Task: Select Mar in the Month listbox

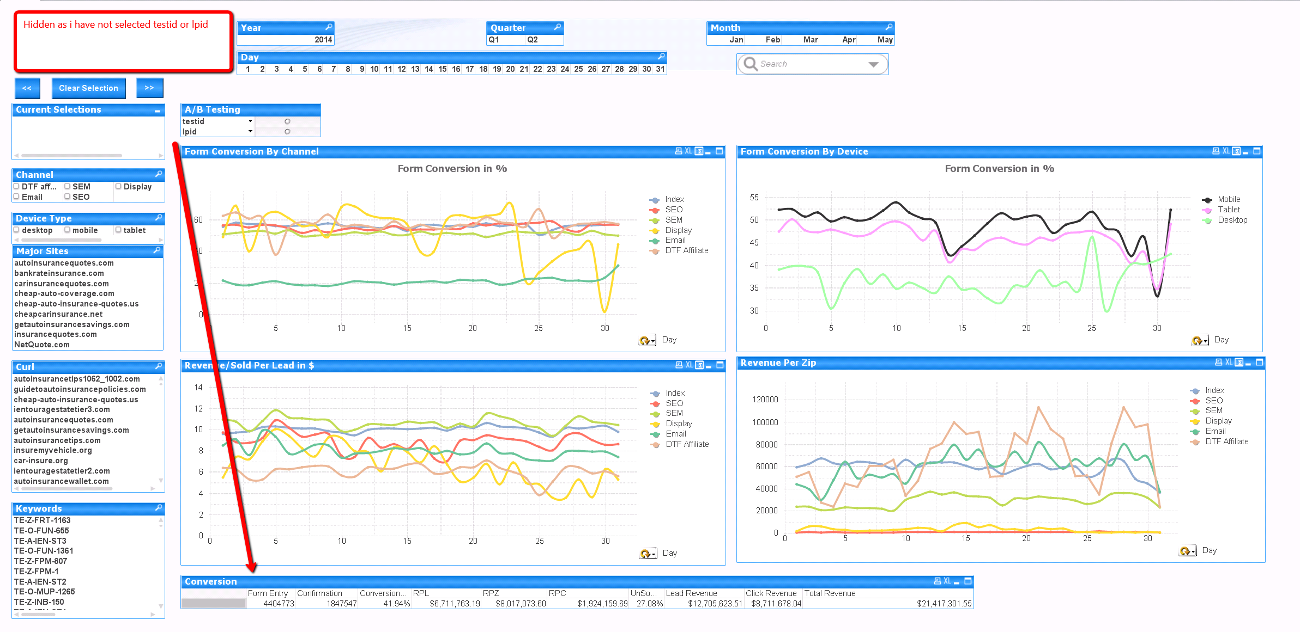Action: (810, 40)
